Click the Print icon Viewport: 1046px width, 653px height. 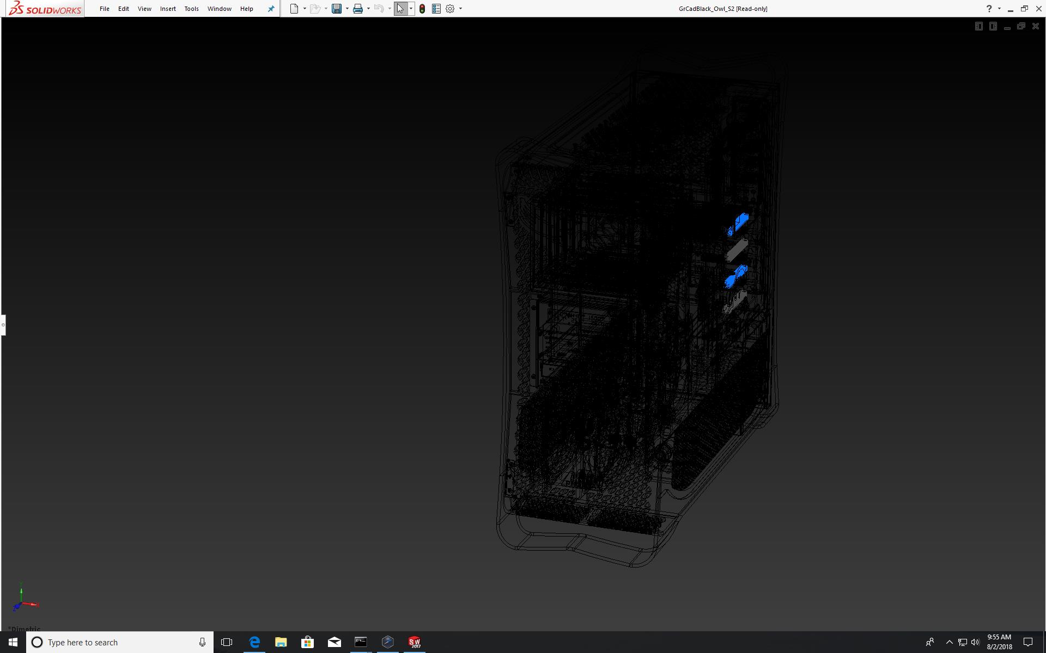pyautogui.click(x=358, y=9)
